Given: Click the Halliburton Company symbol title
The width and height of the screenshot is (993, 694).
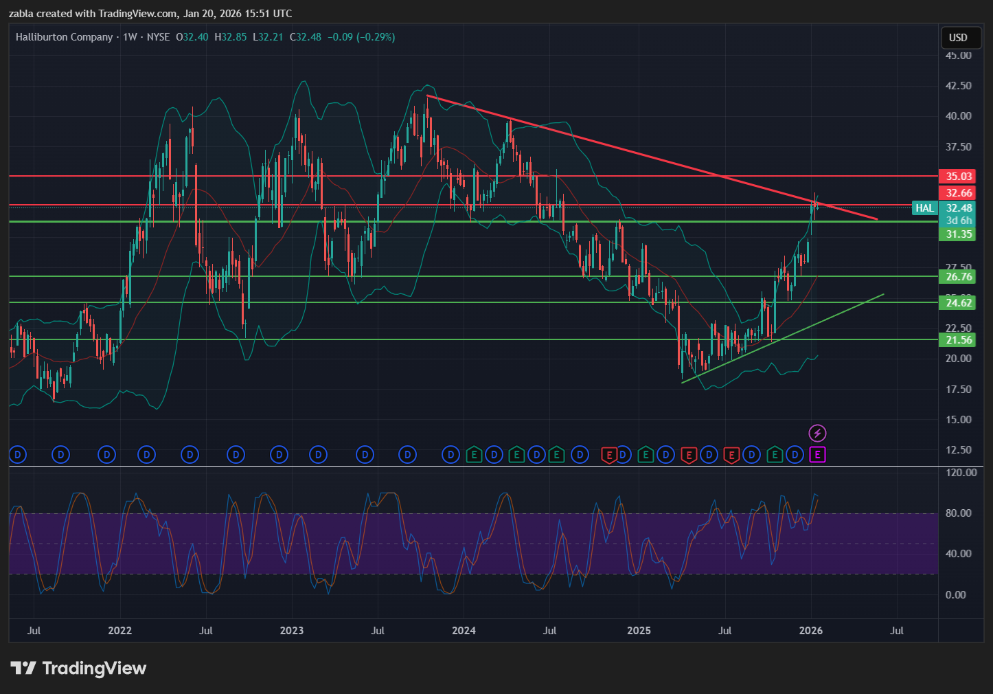Looking at the screenshot, I should 64,37.
